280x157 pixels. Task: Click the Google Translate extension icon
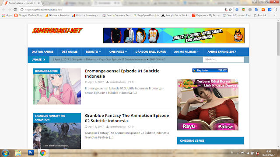tap(256, 10)
